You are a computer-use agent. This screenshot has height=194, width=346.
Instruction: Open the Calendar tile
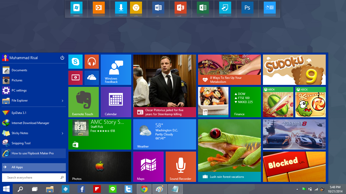(116, 102)
